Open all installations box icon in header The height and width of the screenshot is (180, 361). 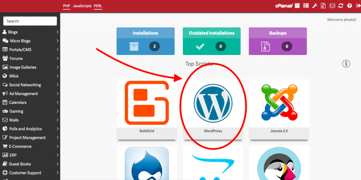coord(297,6)
